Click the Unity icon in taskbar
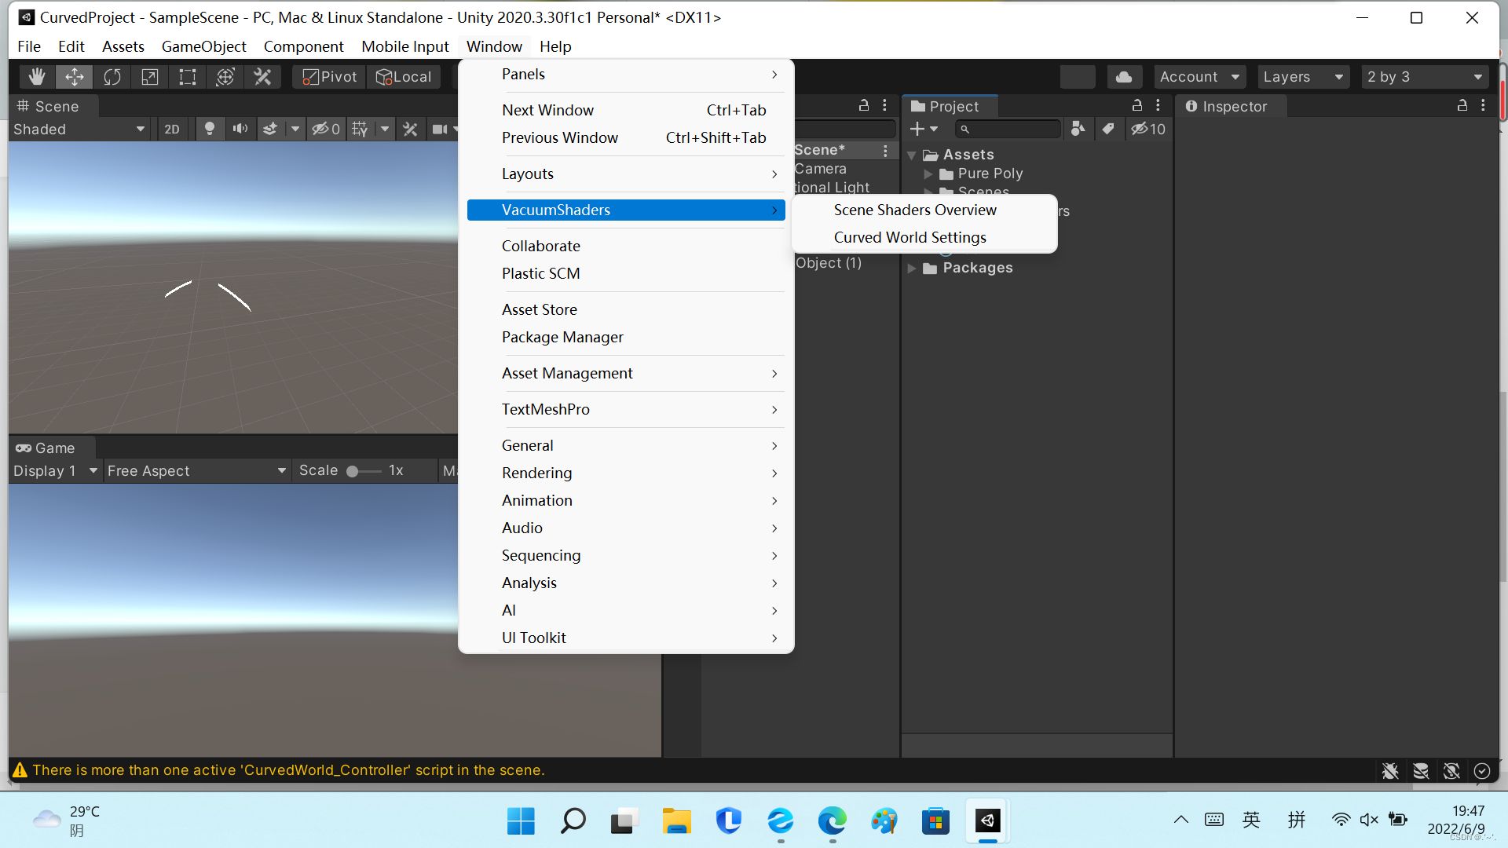This screenshot has height=848, width=1508. pos(987,821)
